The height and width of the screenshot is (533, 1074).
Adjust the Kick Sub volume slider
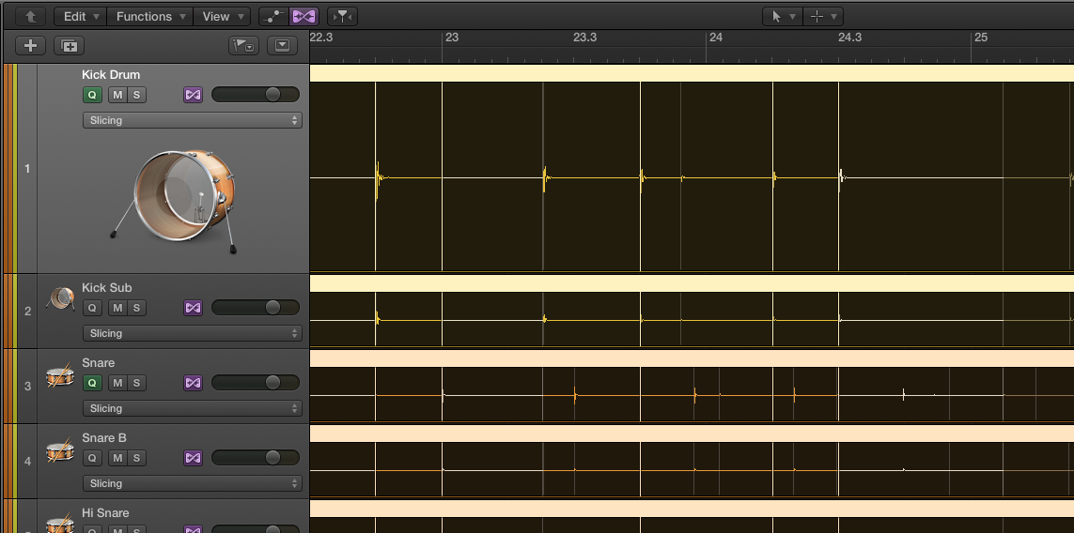(x=256, y=307)
